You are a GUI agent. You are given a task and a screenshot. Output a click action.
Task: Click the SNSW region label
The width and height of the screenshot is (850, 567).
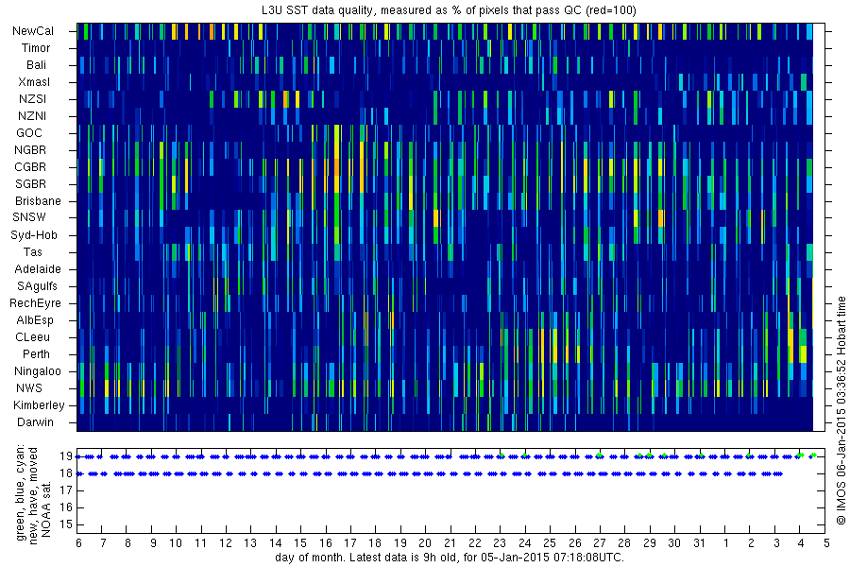[29, 217]
